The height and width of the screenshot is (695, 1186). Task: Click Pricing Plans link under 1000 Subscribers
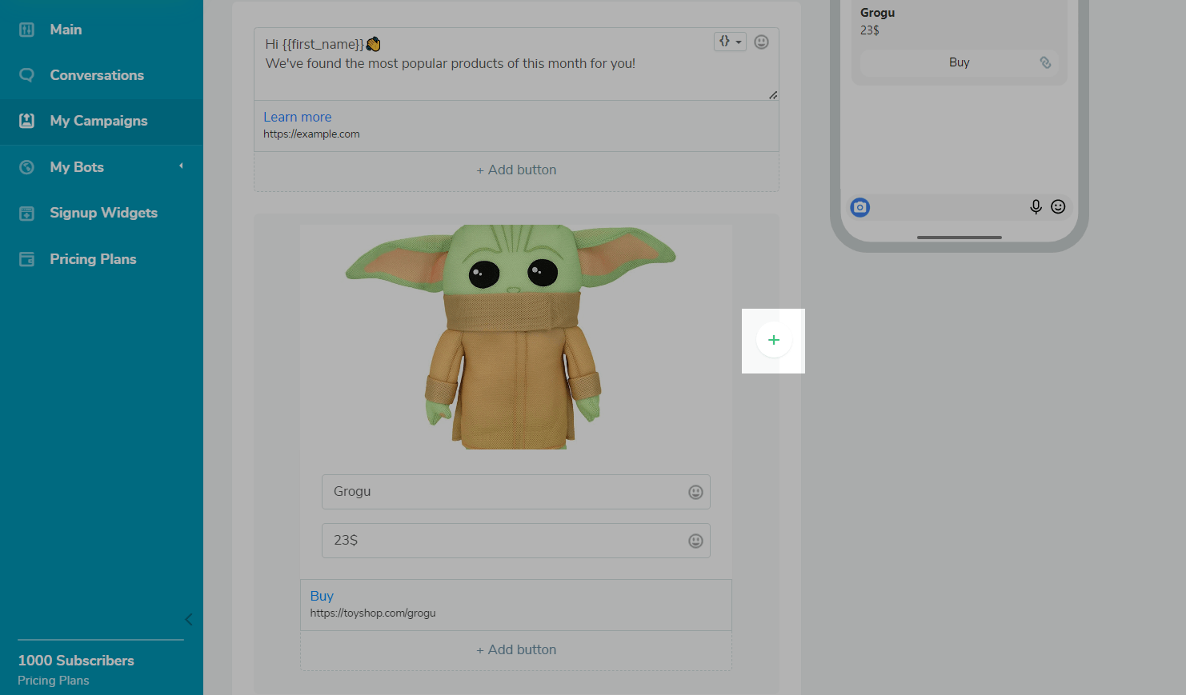coord(54,681)
